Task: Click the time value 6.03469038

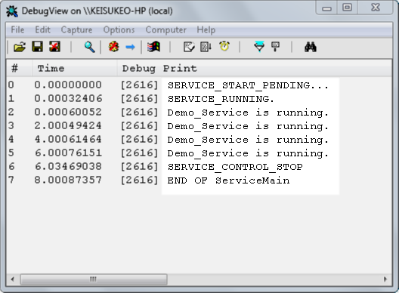Action: coord(68,166)
